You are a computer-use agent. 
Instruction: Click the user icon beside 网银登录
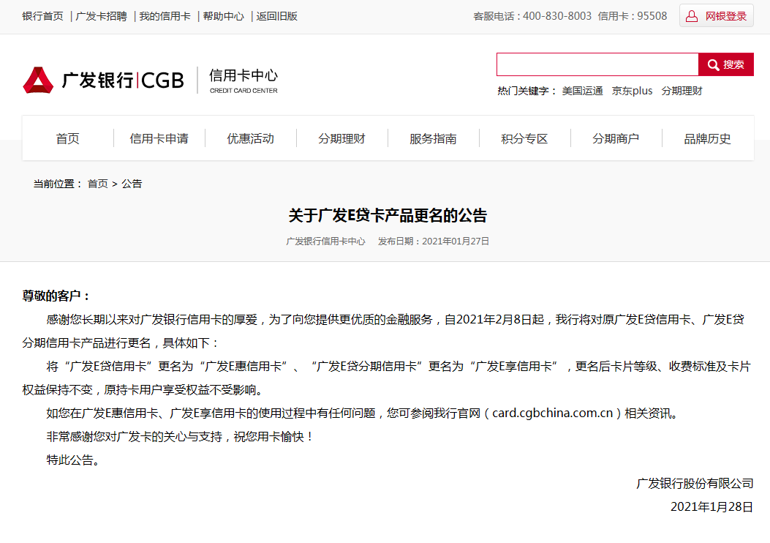(x=692, y=16)
